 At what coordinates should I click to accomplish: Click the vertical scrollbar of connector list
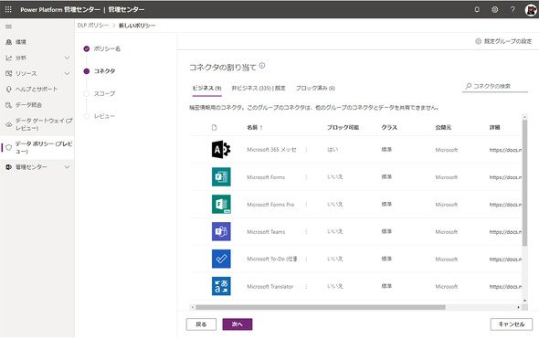(x=524, y=183)
